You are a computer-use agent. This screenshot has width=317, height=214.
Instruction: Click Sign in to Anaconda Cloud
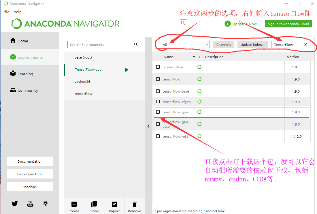click(x=288, y=24)
